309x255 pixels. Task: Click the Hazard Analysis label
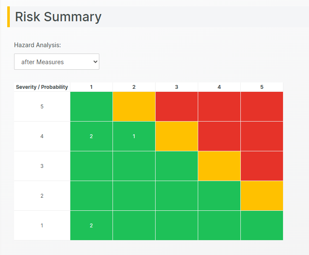coord(38,45)
